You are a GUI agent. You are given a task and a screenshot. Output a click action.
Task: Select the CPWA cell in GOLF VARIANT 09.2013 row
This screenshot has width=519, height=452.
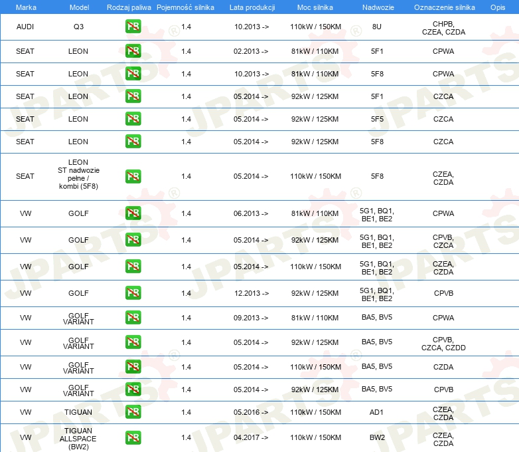point(443,318)
